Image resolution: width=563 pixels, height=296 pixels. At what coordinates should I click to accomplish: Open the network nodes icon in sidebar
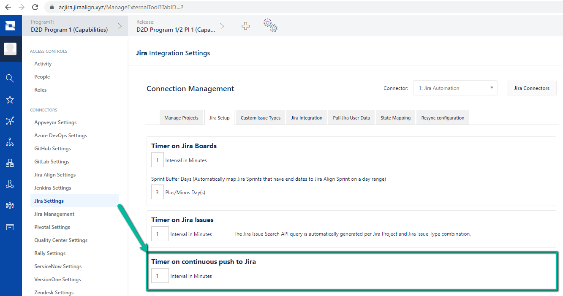tap(10, 121)
